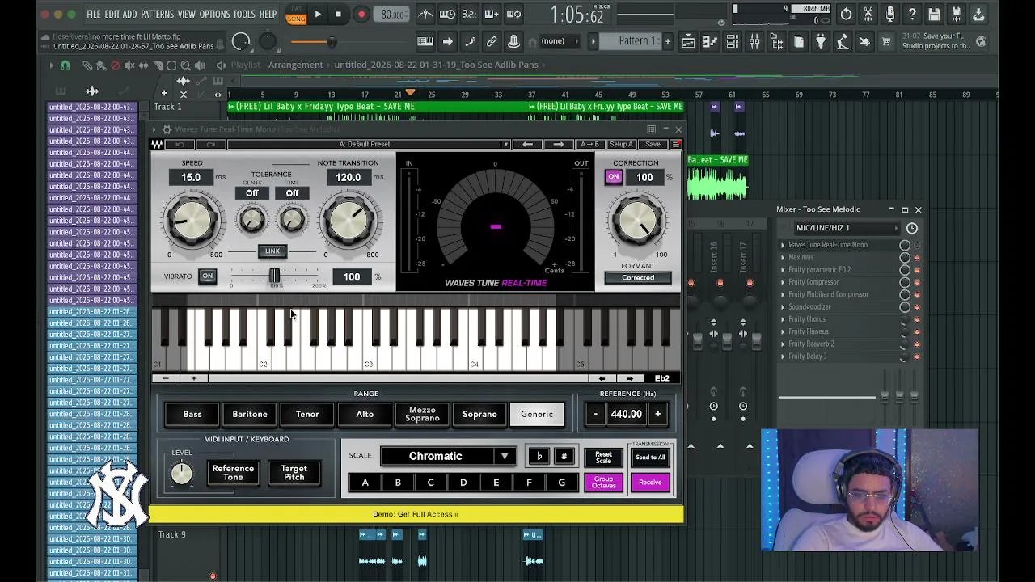The height and width of the screenshot is (582, 1035).
Task: Toggle the Correction ON button
Action: pyautogui.click(x=614, y=177)
